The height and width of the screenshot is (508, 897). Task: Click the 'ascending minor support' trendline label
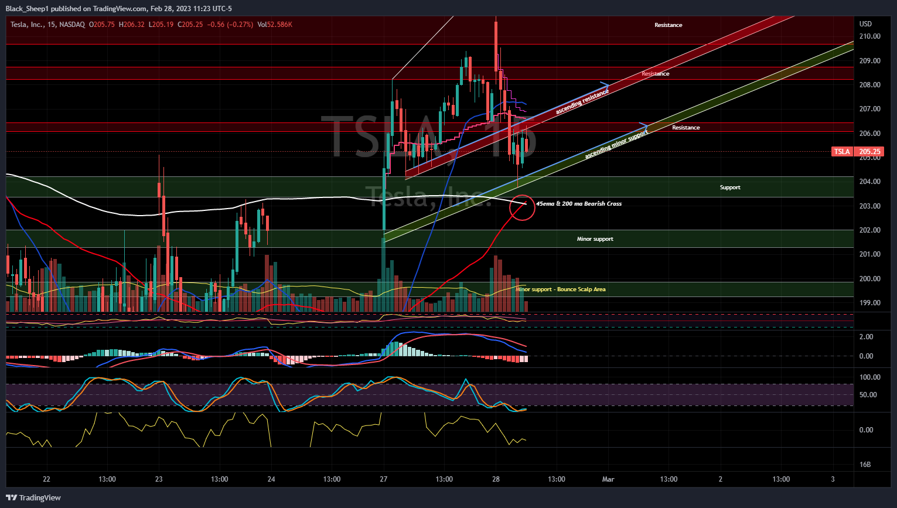pyautogui.click(x=616, y=145)
